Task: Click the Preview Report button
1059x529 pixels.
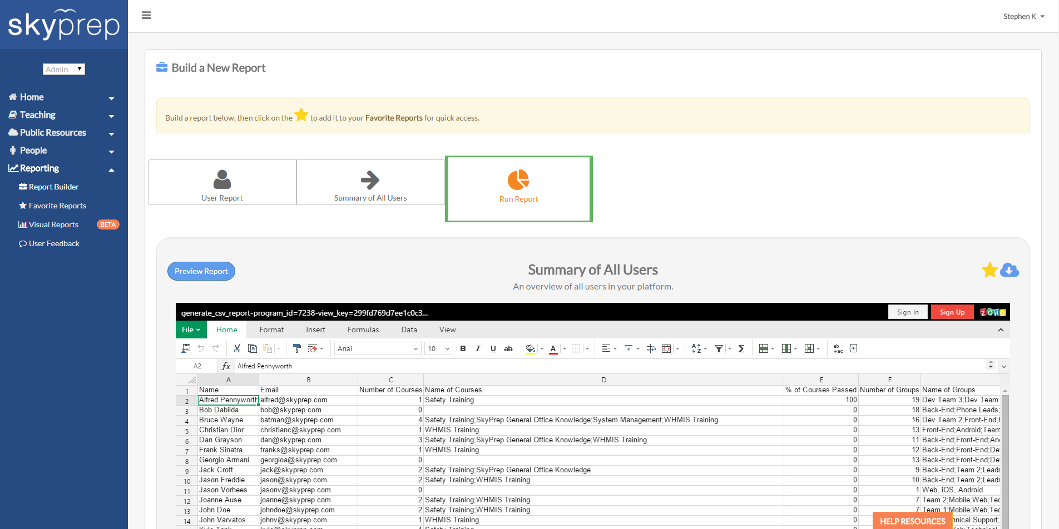Action: tap(201, 271)
